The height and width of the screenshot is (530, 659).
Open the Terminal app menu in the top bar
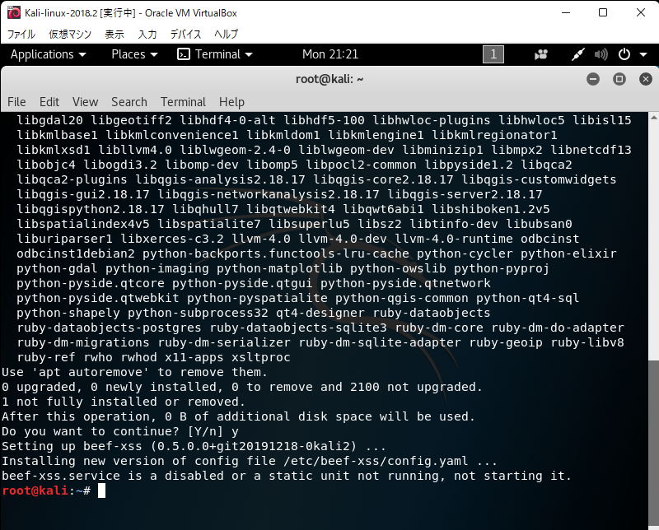pos(215,54)
